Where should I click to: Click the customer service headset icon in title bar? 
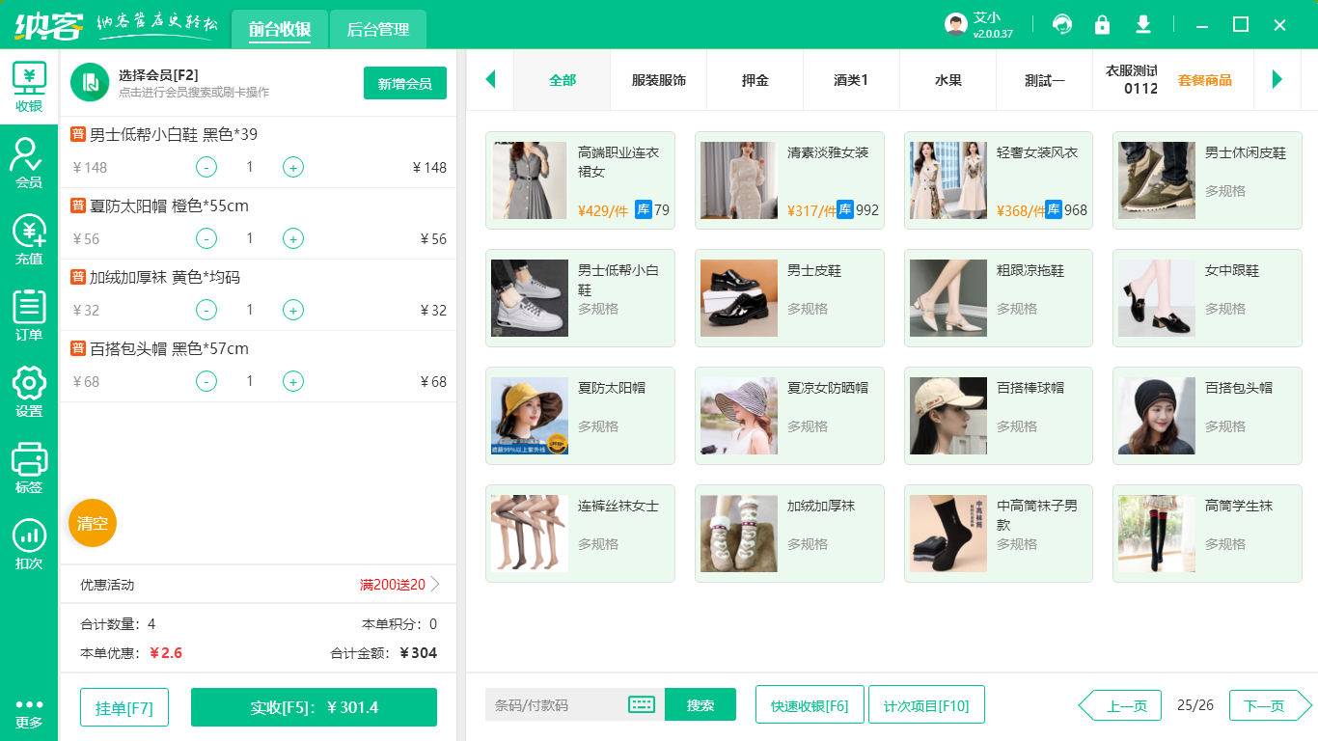click(1062, 24)
